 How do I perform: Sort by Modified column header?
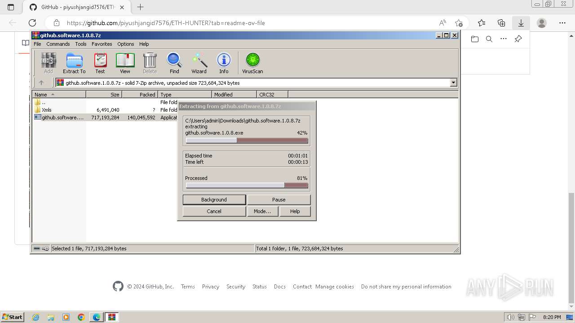click(x=234, y=94)
